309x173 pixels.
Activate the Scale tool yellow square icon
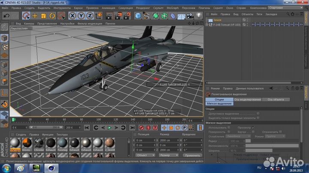coord(43,16)
